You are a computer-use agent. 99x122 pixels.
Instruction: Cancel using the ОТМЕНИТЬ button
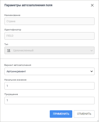tap(84, 114)
